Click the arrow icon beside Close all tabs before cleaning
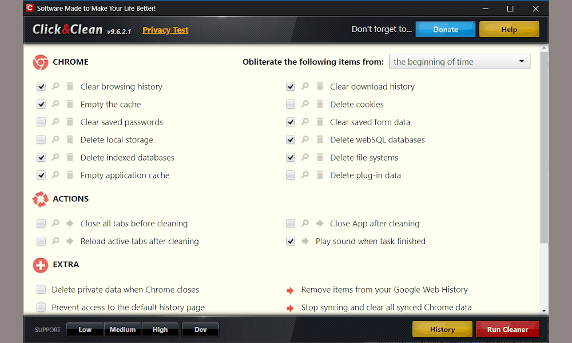572x343 pixels. (x=70, y=224)
